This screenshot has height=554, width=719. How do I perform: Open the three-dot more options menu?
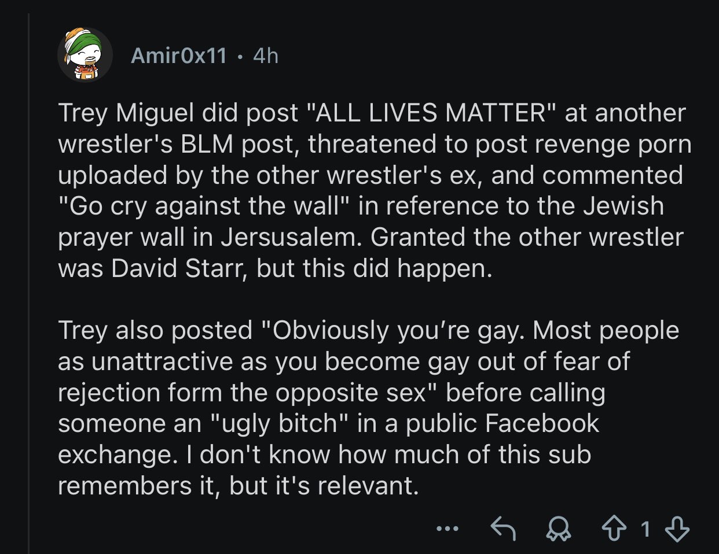tap(447, 528)
